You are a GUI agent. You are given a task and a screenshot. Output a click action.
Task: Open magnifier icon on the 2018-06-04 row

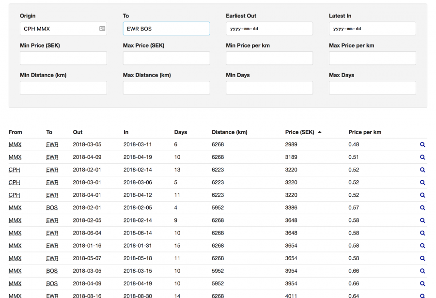[422, 233]
